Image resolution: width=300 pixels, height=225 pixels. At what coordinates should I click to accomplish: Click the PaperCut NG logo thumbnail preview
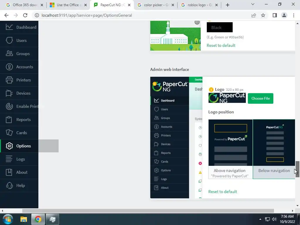[227, 98]
